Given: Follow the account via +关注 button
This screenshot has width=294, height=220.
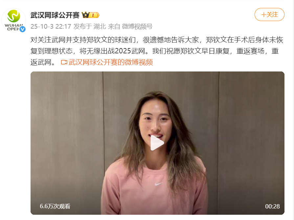Looking at the screenshot, I should 269,14.
